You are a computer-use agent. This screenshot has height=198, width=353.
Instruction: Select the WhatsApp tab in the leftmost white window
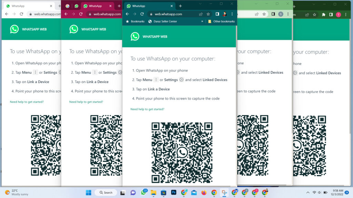click(29, 6)
